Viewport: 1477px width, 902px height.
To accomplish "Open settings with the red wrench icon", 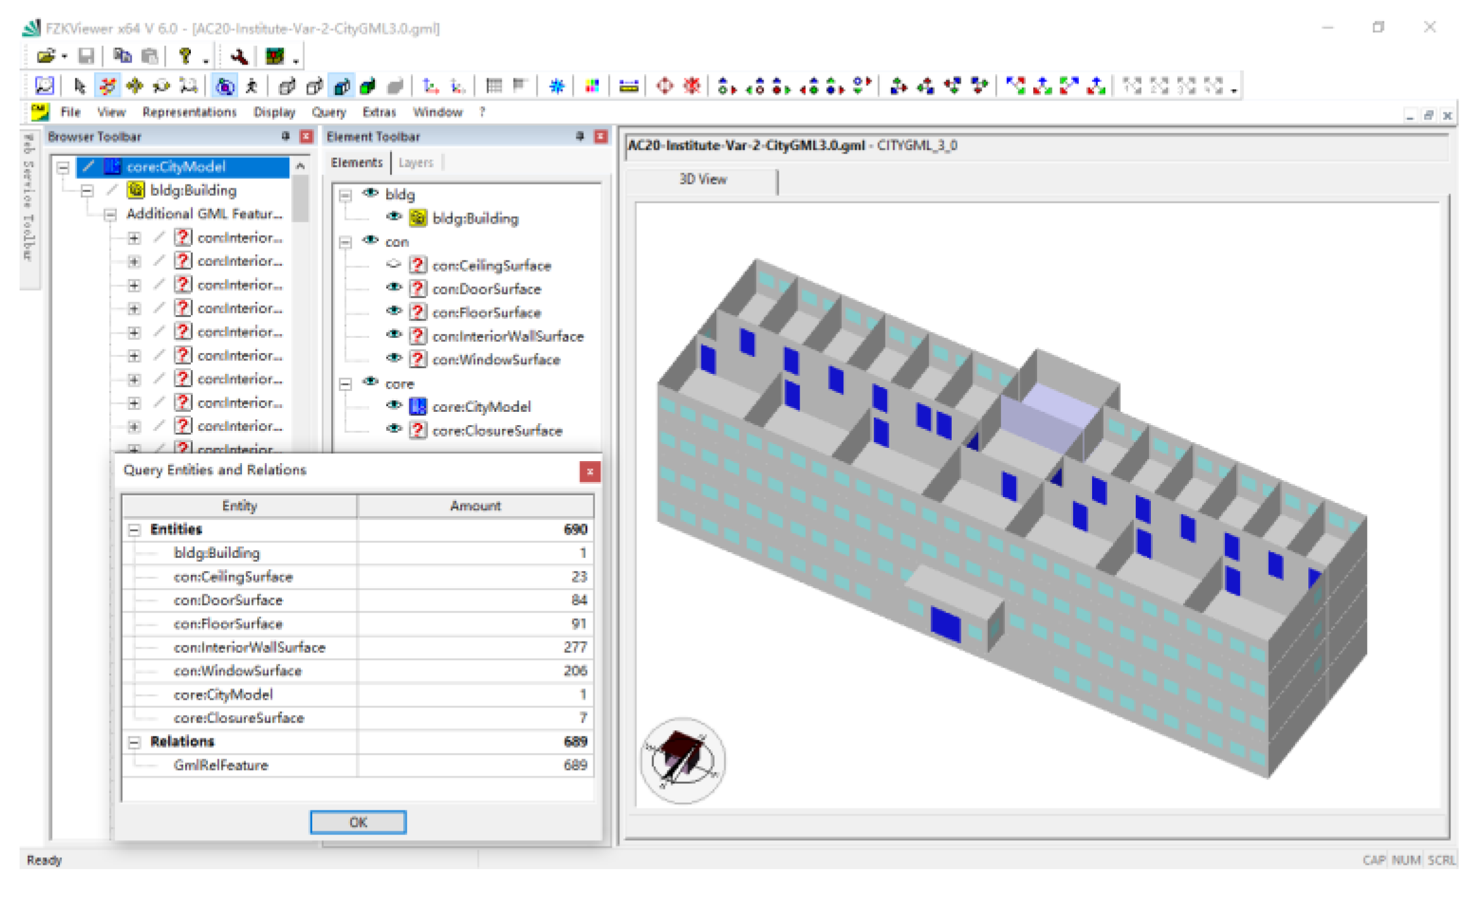I will [x=239, y=56].
